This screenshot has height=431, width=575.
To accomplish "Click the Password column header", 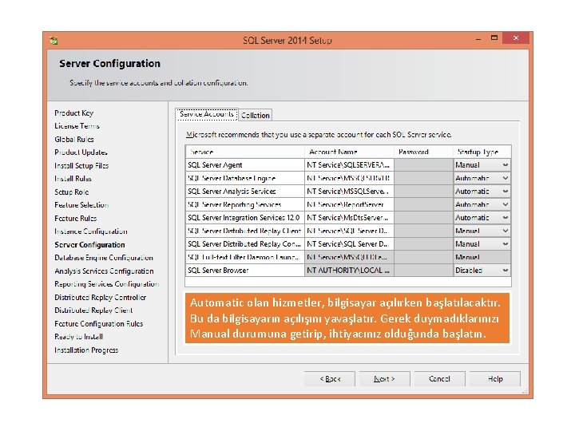I will (423, 152).
